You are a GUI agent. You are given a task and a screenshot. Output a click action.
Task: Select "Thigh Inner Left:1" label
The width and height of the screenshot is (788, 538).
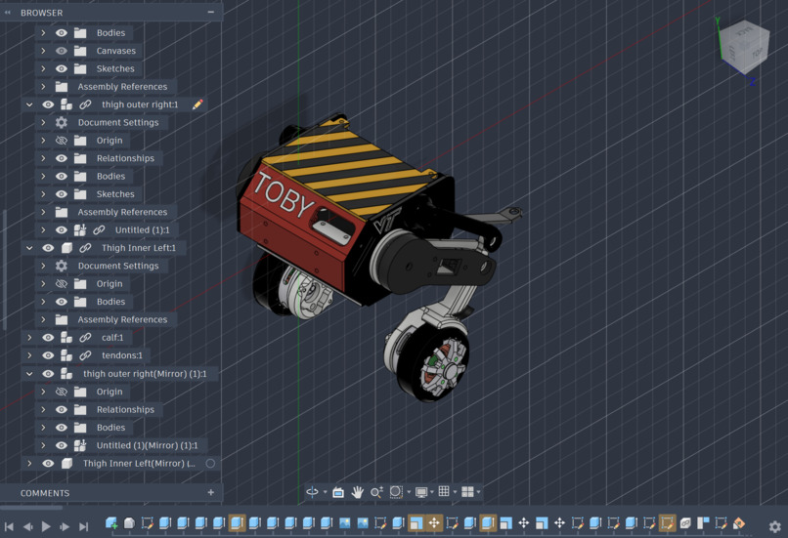pos(139,248)
